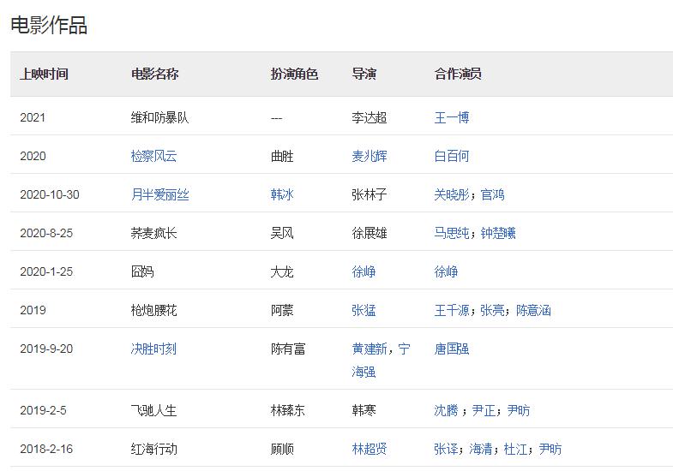This screenshot has width=673, height=471.
Task: Click the 电影作品 section heading
Action: 49,25
